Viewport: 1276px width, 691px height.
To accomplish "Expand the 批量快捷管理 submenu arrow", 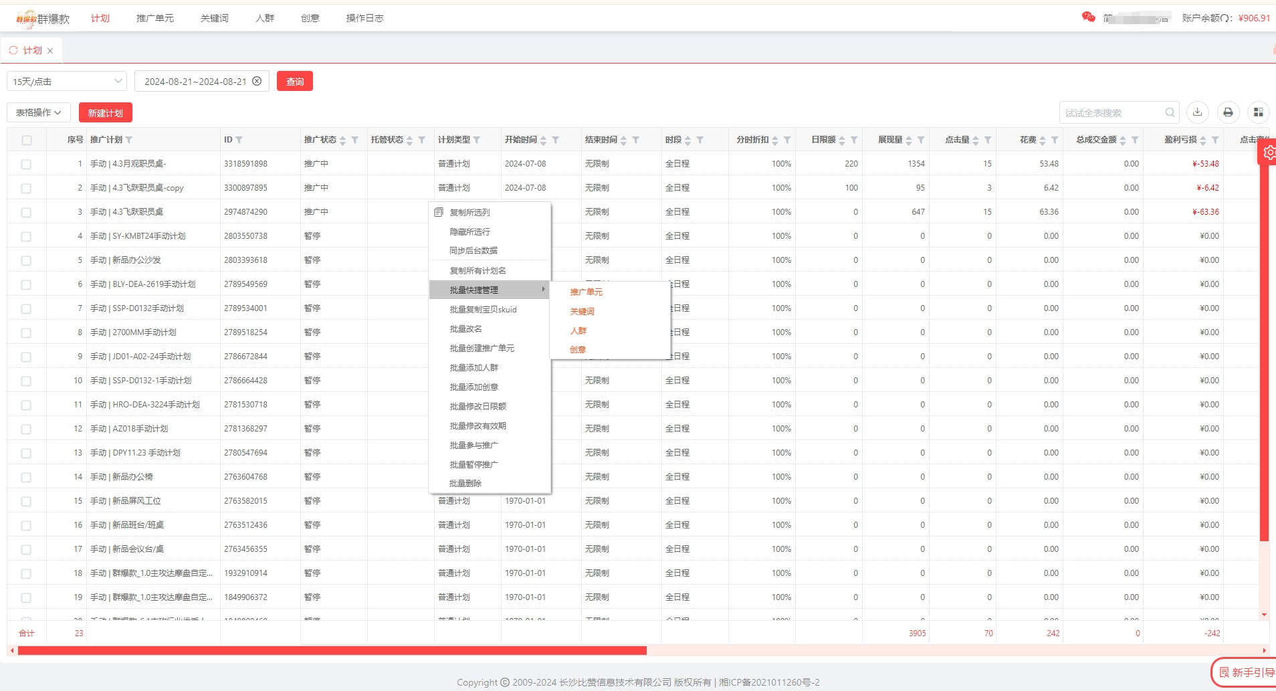I will click(543, 289).
